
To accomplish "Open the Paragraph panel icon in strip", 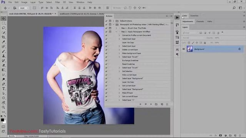I will [177, 54].
